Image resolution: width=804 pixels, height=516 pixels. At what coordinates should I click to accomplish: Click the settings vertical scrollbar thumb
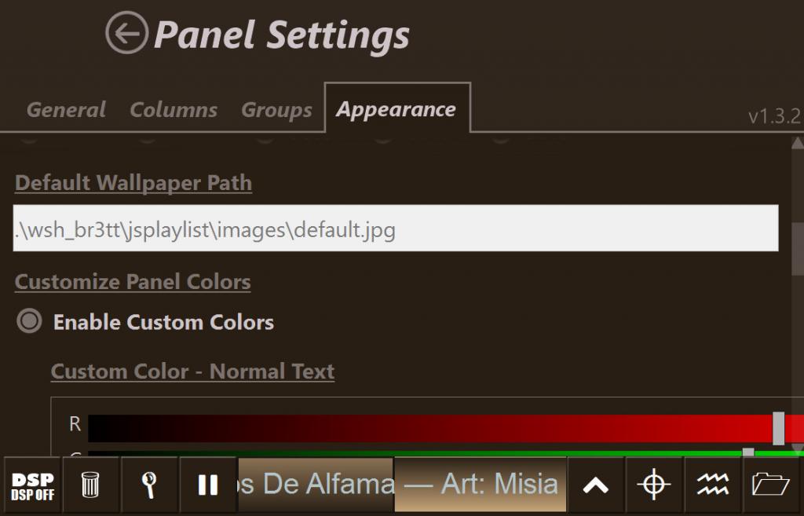[798, 248]
